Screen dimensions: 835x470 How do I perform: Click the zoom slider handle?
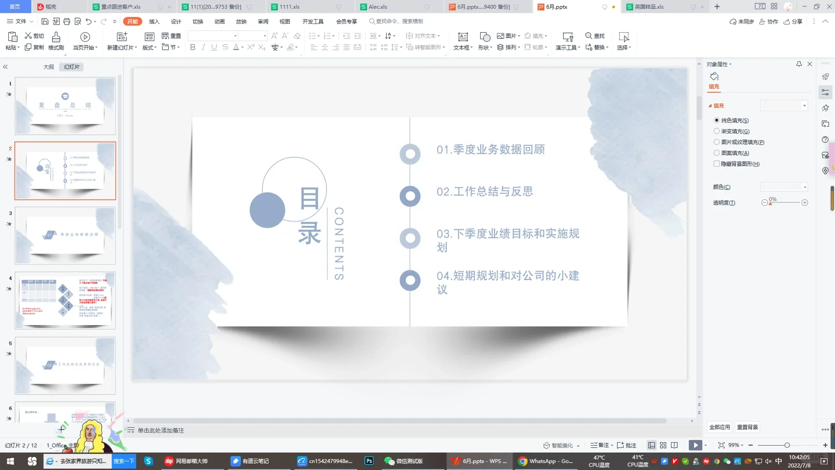[x=787, y=445]
